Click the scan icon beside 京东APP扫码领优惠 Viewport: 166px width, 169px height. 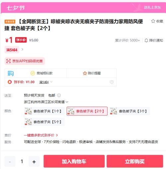click(x=8, y=61)
